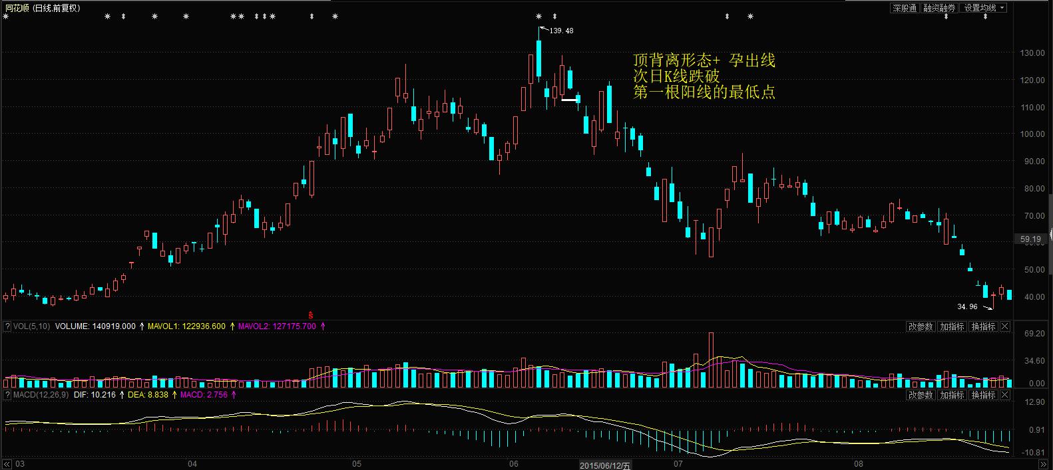Click the DEA: 8.838 value

pos(148,395)
